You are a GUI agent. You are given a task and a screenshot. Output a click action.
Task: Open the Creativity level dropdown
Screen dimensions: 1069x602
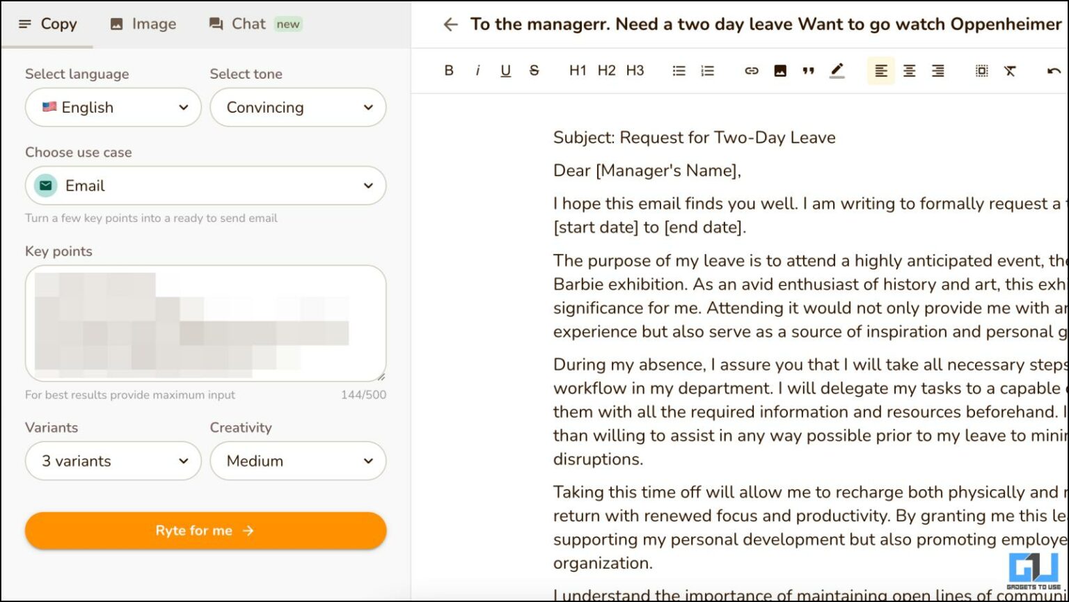point(298,461)
